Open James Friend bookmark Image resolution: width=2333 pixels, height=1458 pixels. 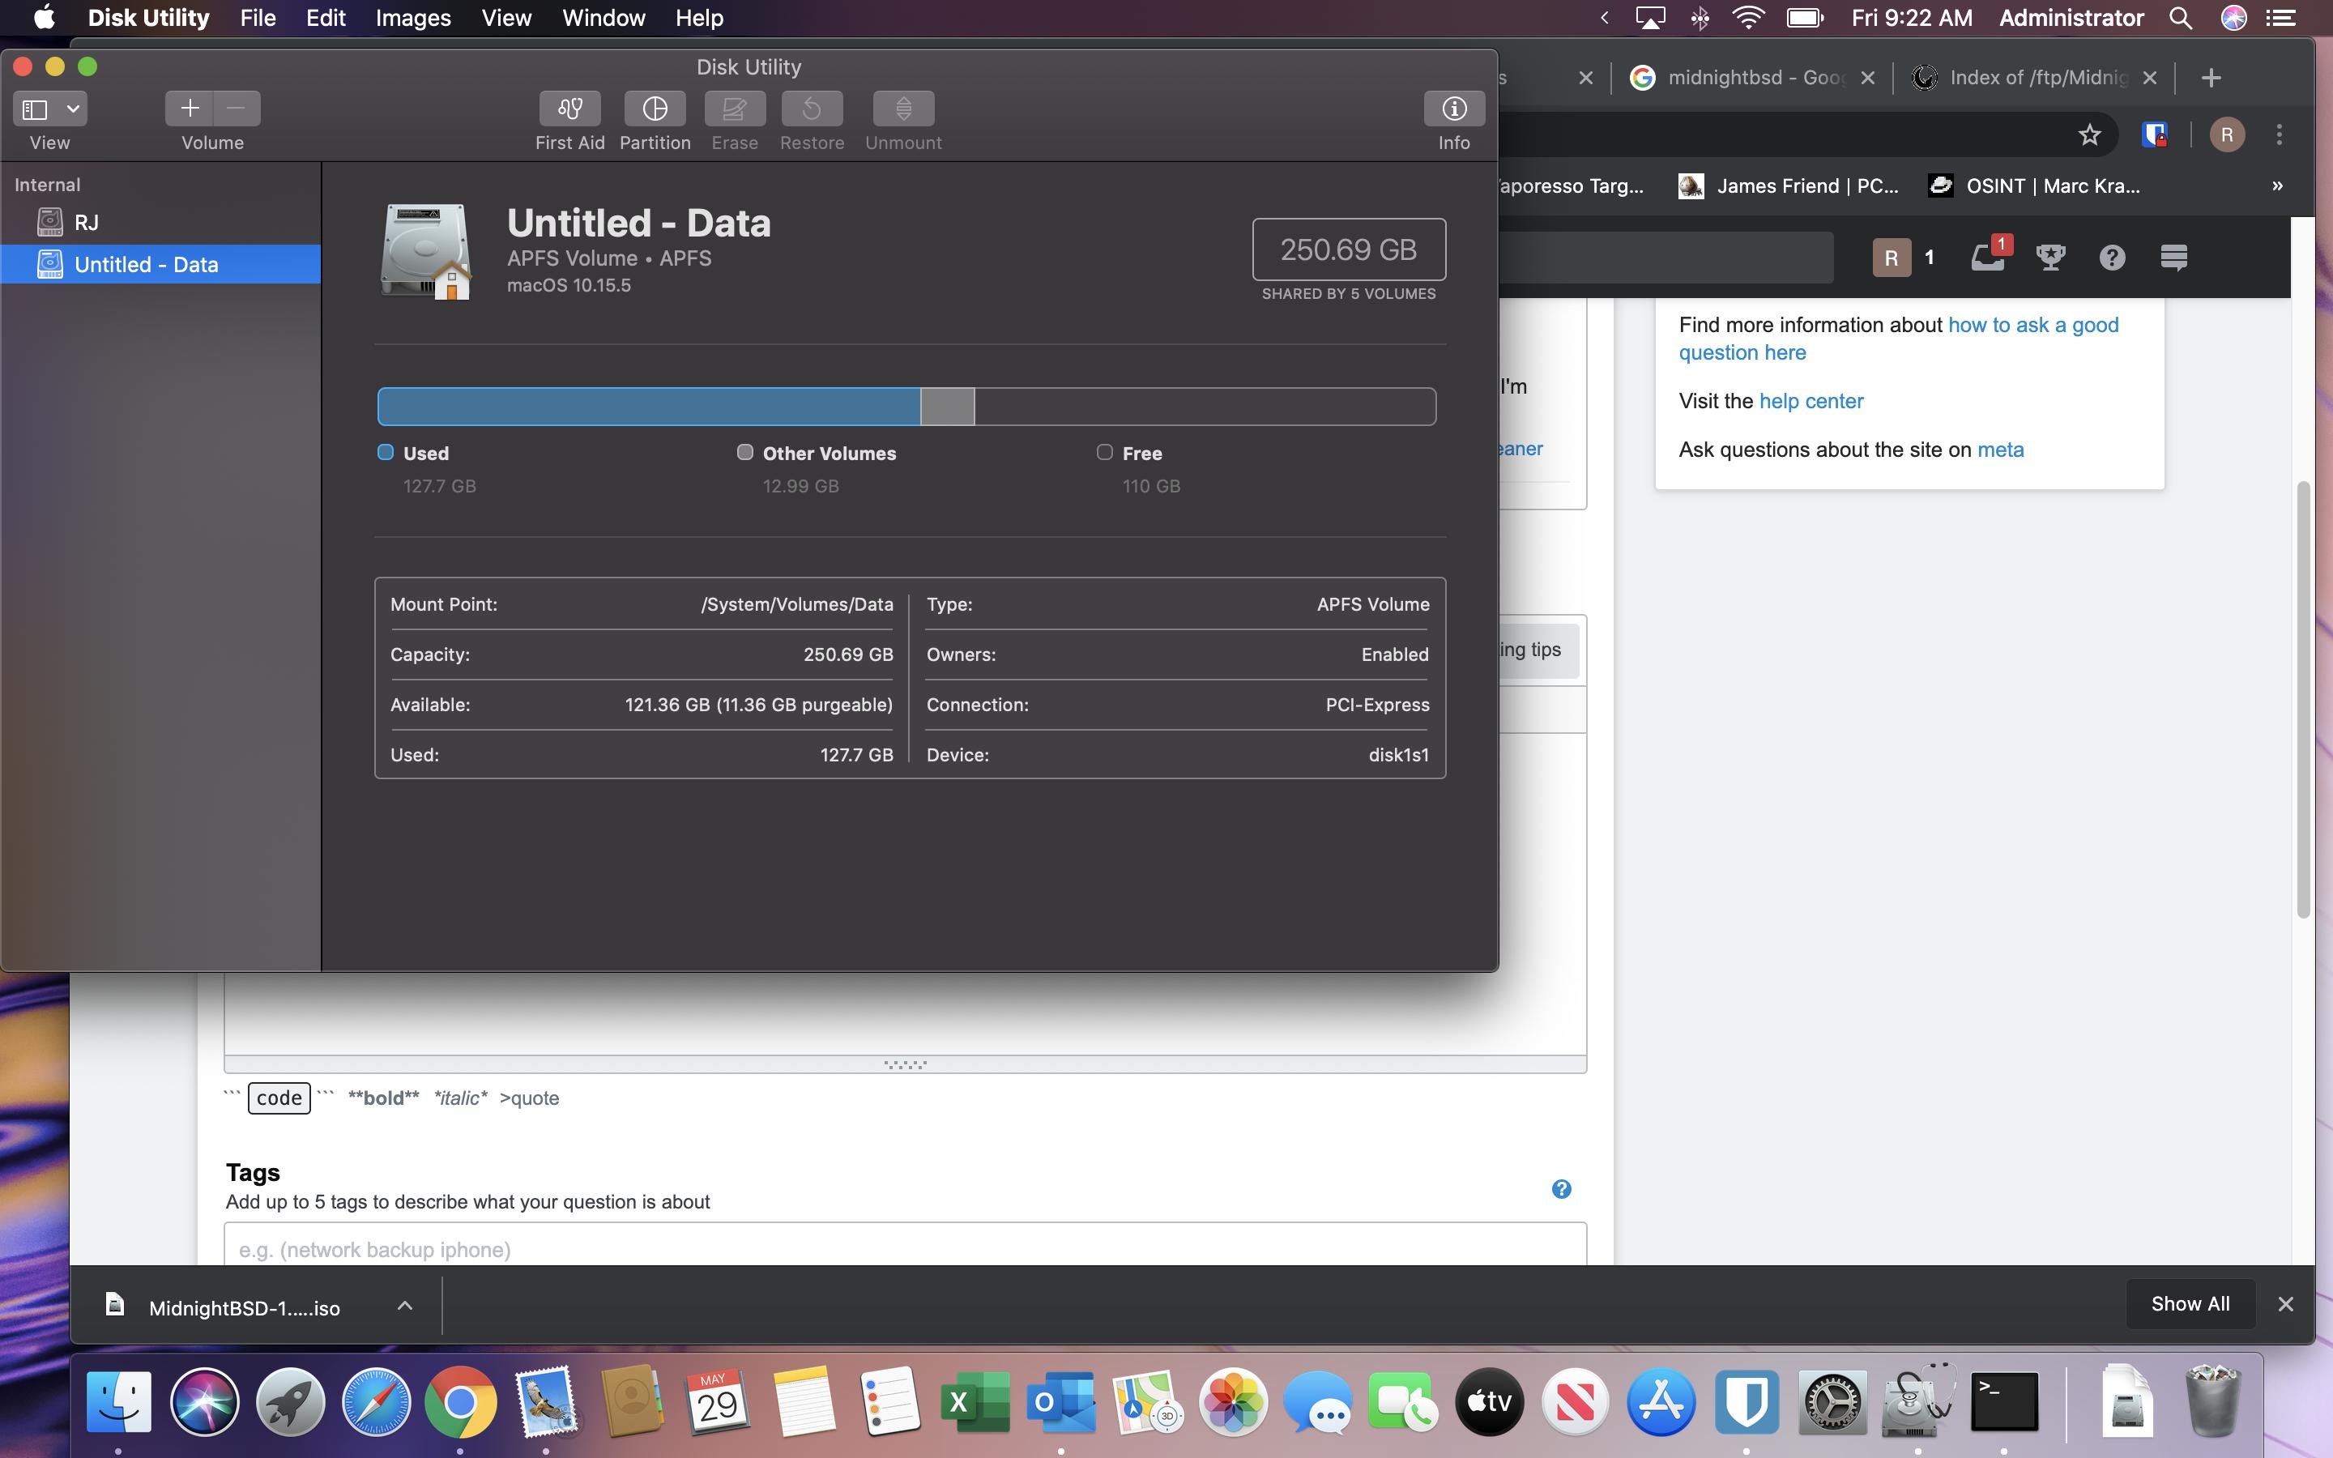click(1787, 186)
